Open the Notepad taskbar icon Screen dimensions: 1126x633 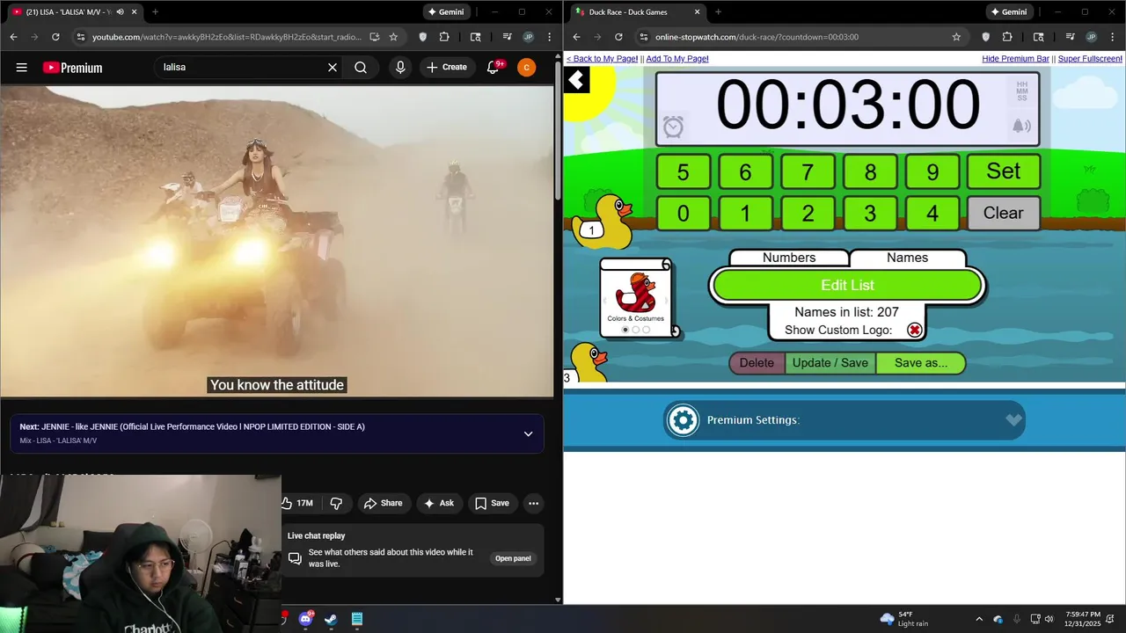(x=357, y=619)
